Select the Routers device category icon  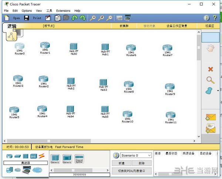9,156
